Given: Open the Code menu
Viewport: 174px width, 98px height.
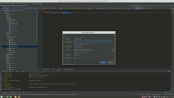Looking at the screenshot, I should (x=17, y=4).
